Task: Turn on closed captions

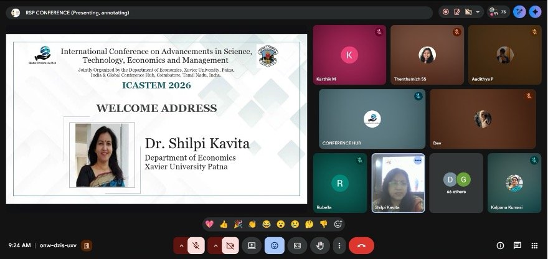Action: [x=297, y=246]
